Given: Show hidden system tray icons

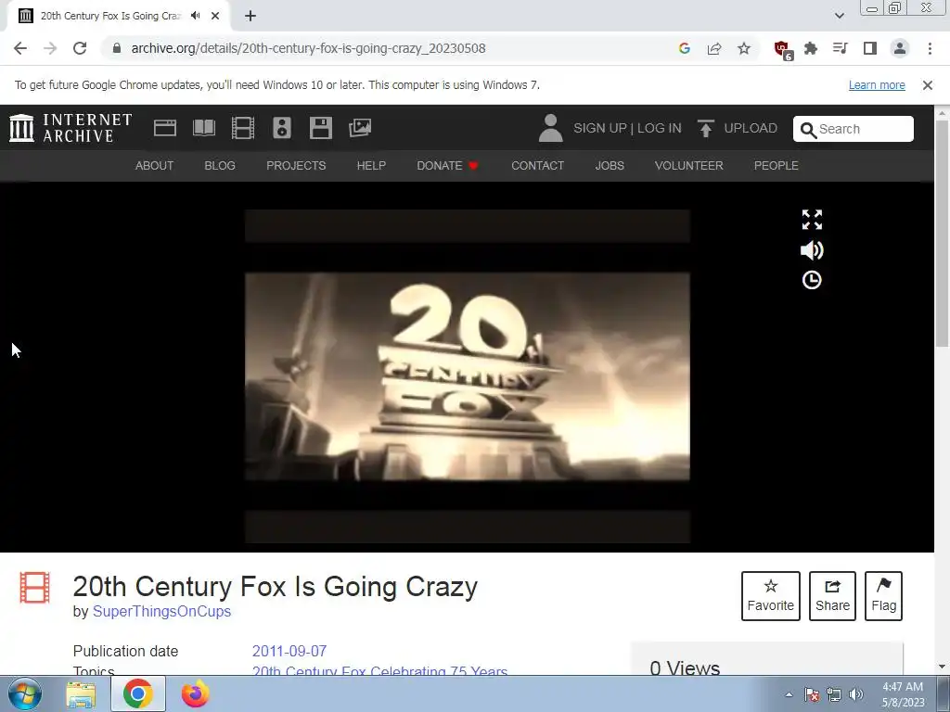Looking at the screenshot, I should coord(789,694).
